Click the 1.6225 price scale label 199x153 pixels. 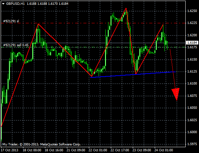(x=192, y=23)
